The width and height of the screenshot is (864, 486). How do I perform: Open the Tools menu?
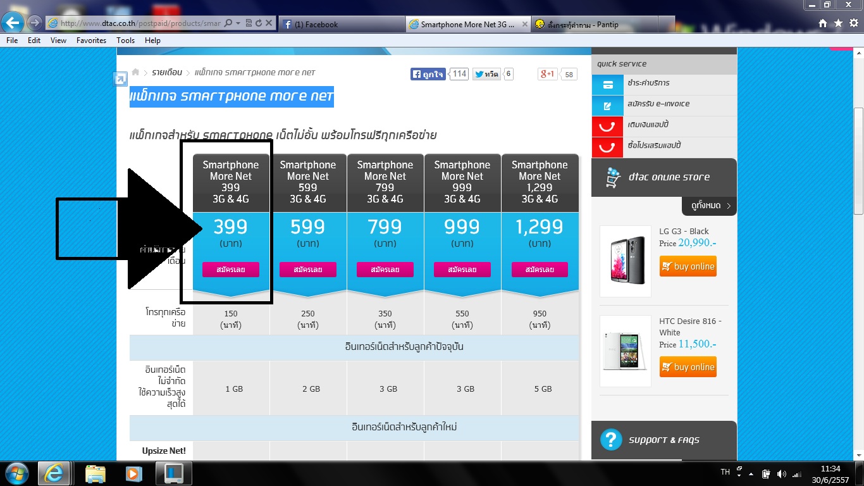125,40
